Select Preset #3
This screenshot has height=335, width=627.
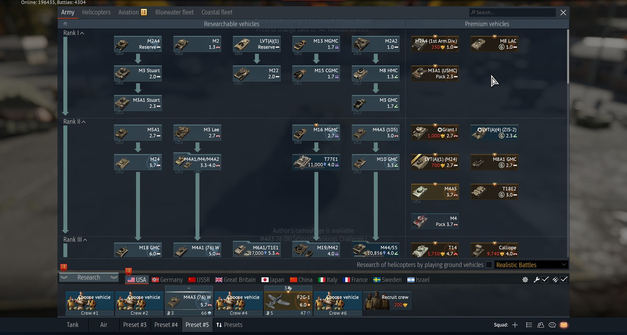coord(135,325)
